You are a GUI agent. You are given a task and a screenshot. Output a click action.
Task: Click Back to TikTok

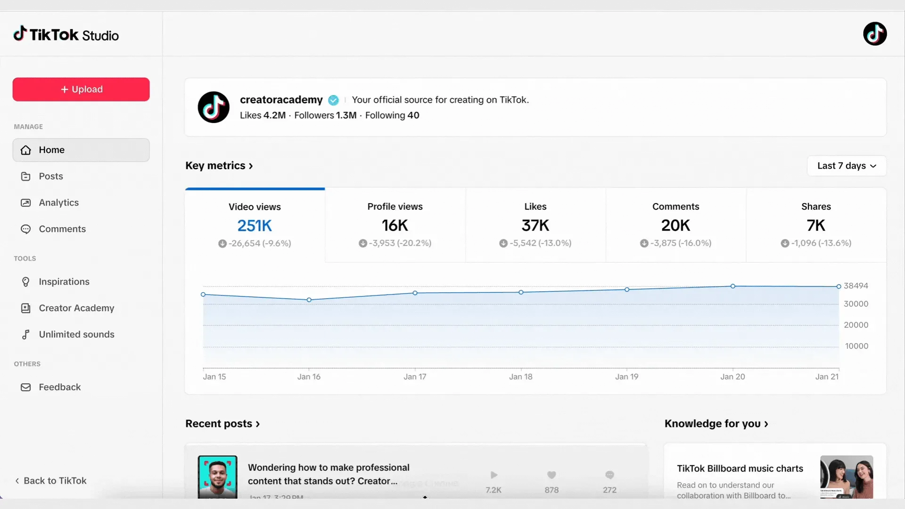(51, 480)
